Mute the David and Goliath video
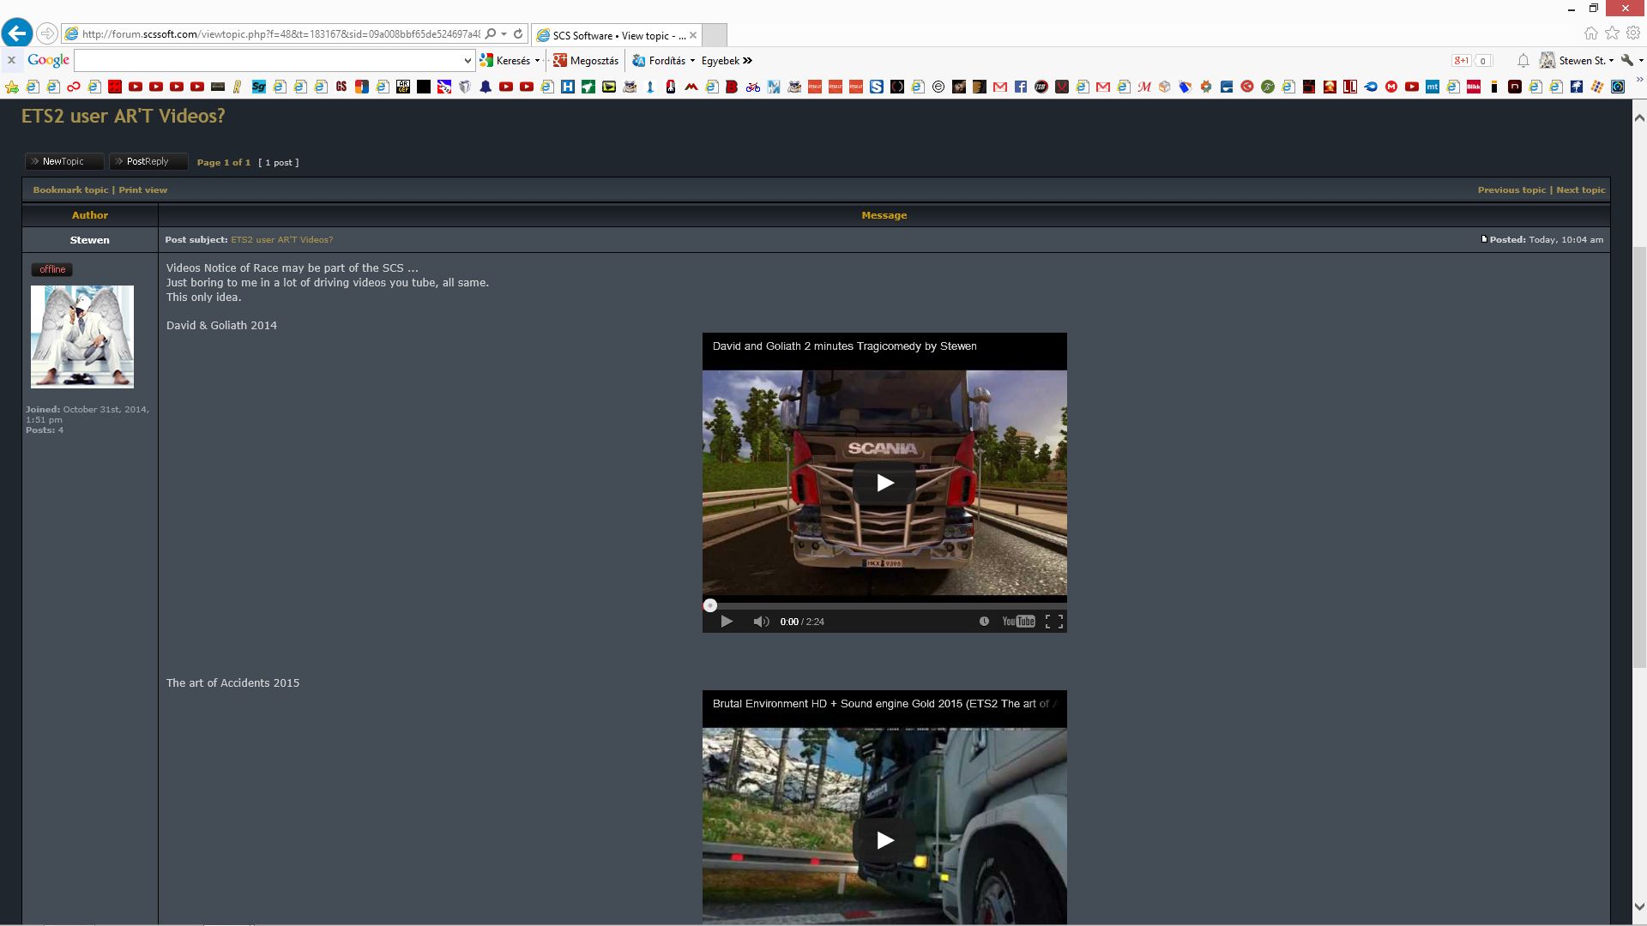The image size is (1647, 926). click(761, 622)
